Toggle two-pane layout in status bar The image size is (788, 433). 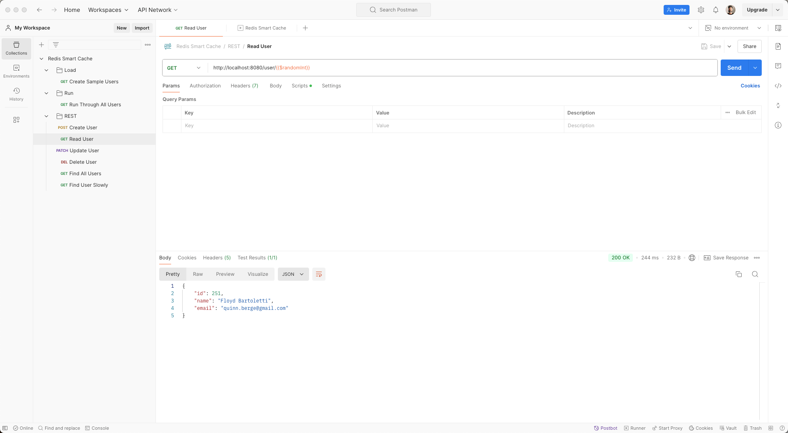tap(771, 428)
